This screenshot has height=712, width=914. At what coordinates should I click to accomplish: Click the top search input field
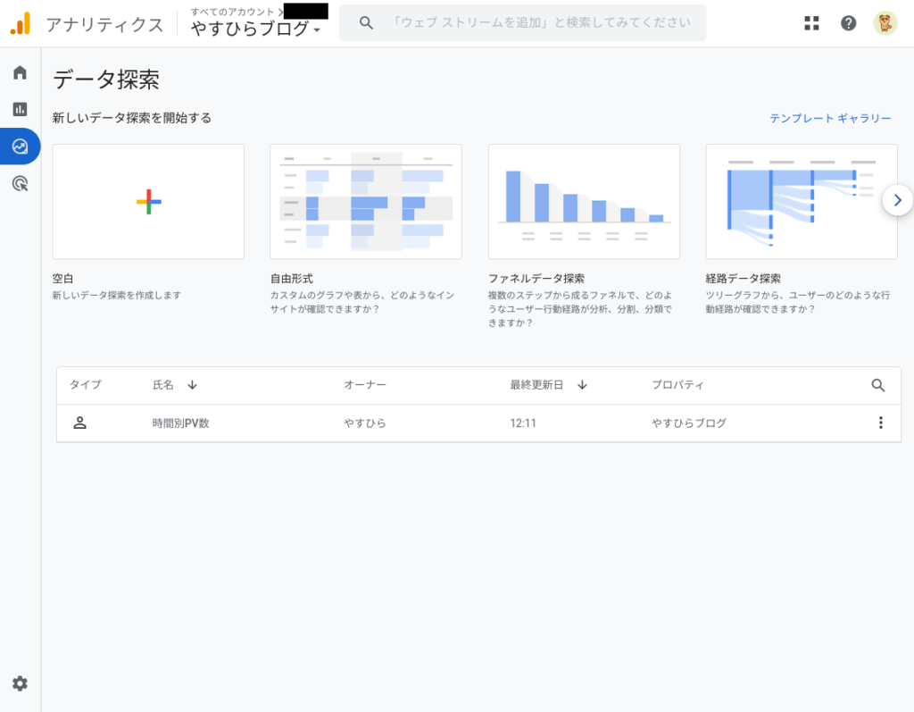coord(541,23)
